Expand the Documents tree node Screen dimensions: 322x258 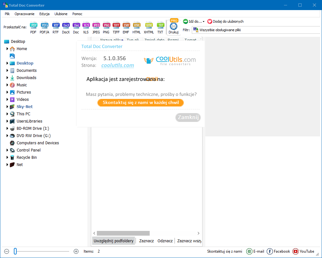8,70
